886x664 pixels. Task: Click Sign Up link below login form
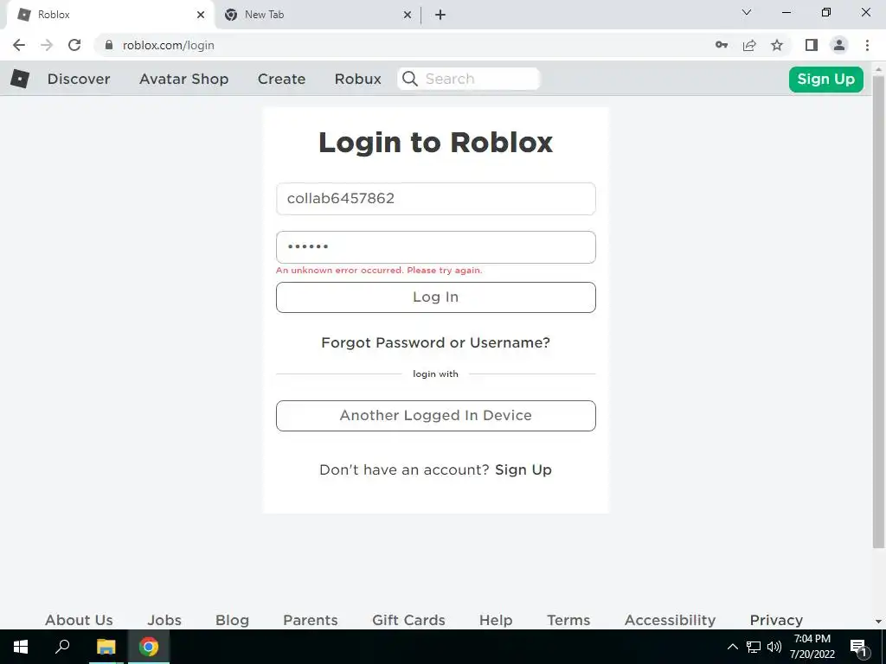click(523, 469)
